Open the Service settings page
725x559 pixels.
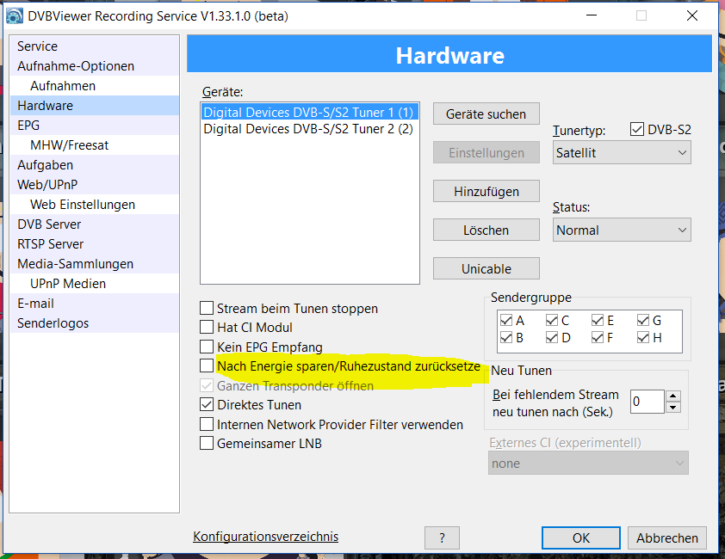(95, 46)
